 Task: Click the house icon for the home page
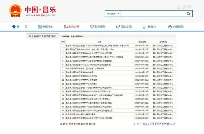coord(14,27)
